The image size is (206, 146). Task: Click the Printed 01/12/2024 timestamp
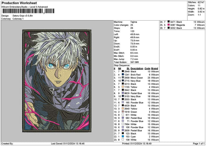(137, 144)
